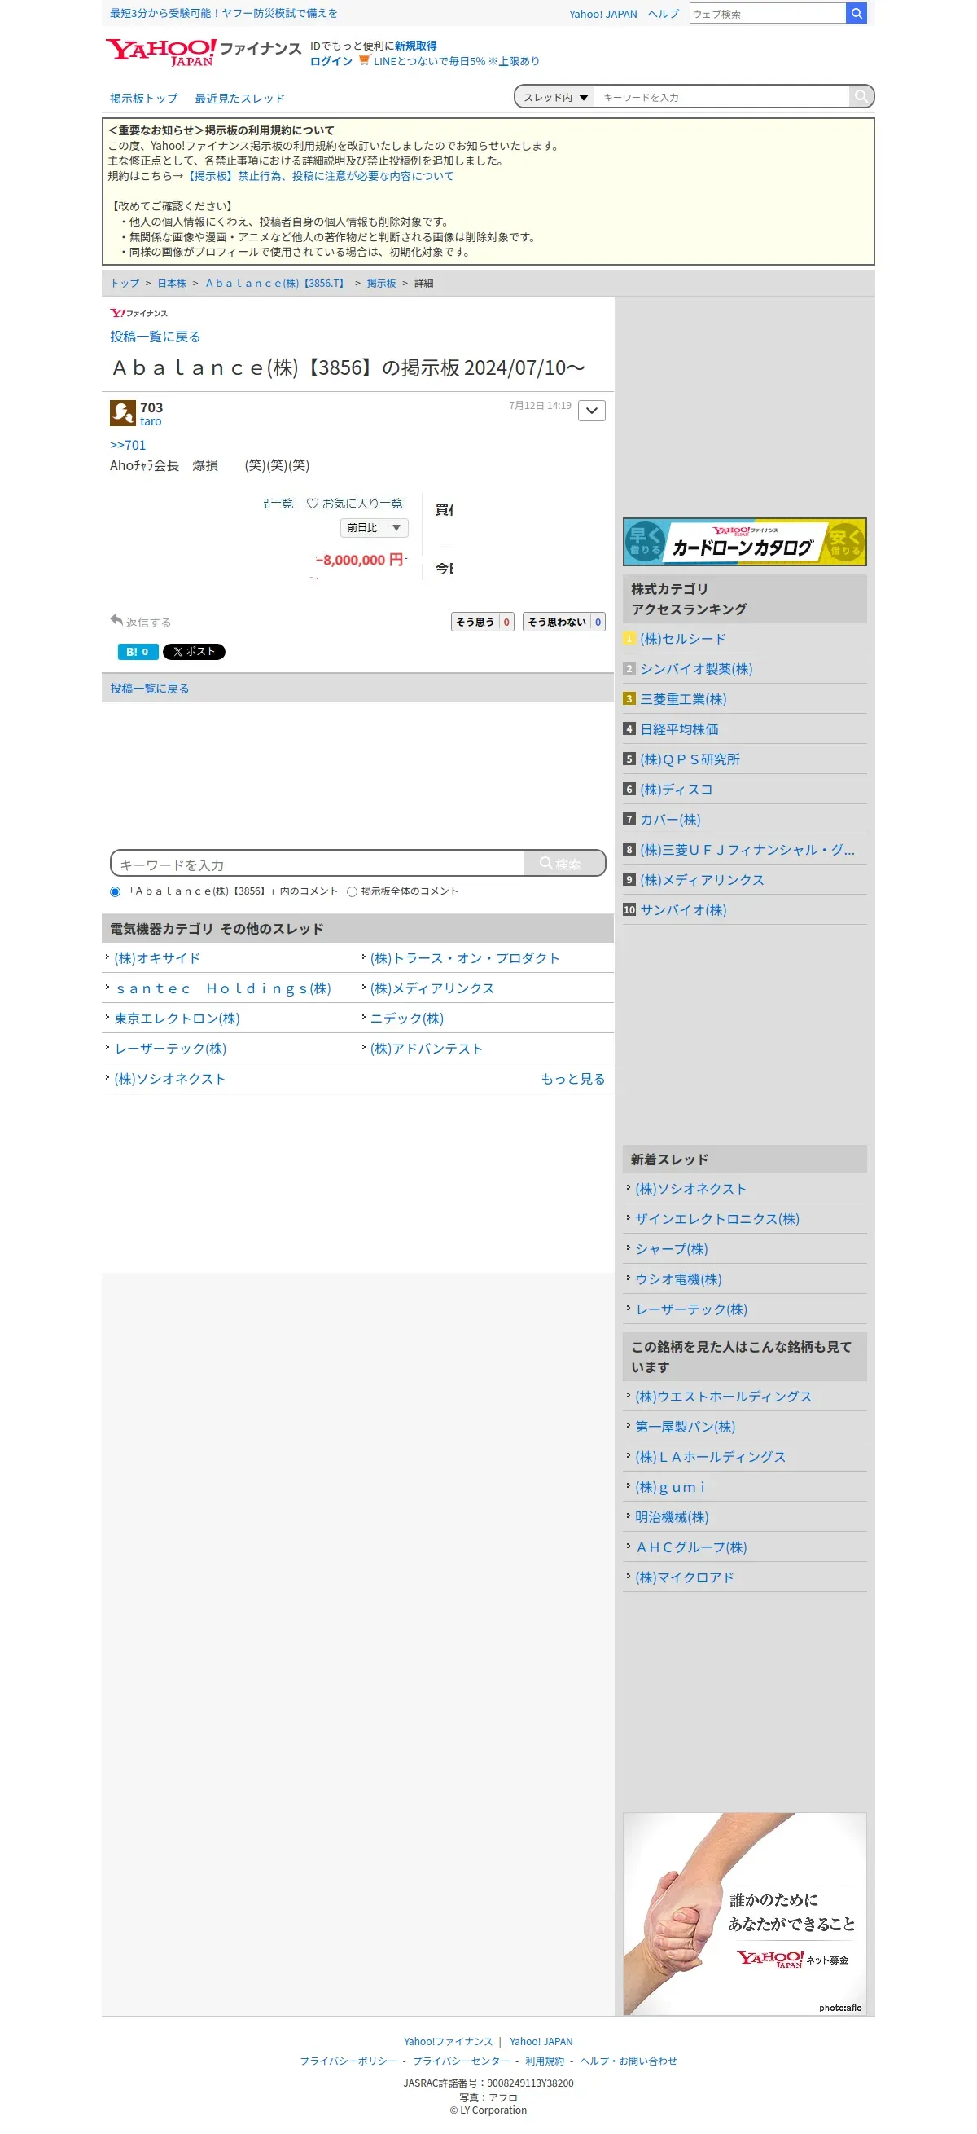Image resolution: width=977 pixels, height=2134 pixels.
Task: Vote そう思う on the post
Action: [483, 623]
